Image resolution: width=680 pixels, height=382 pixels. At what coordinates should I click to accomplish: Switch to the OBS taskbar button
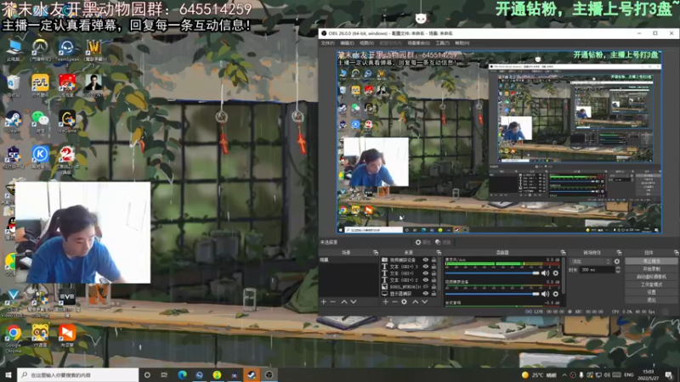click(x=269, y=374)
